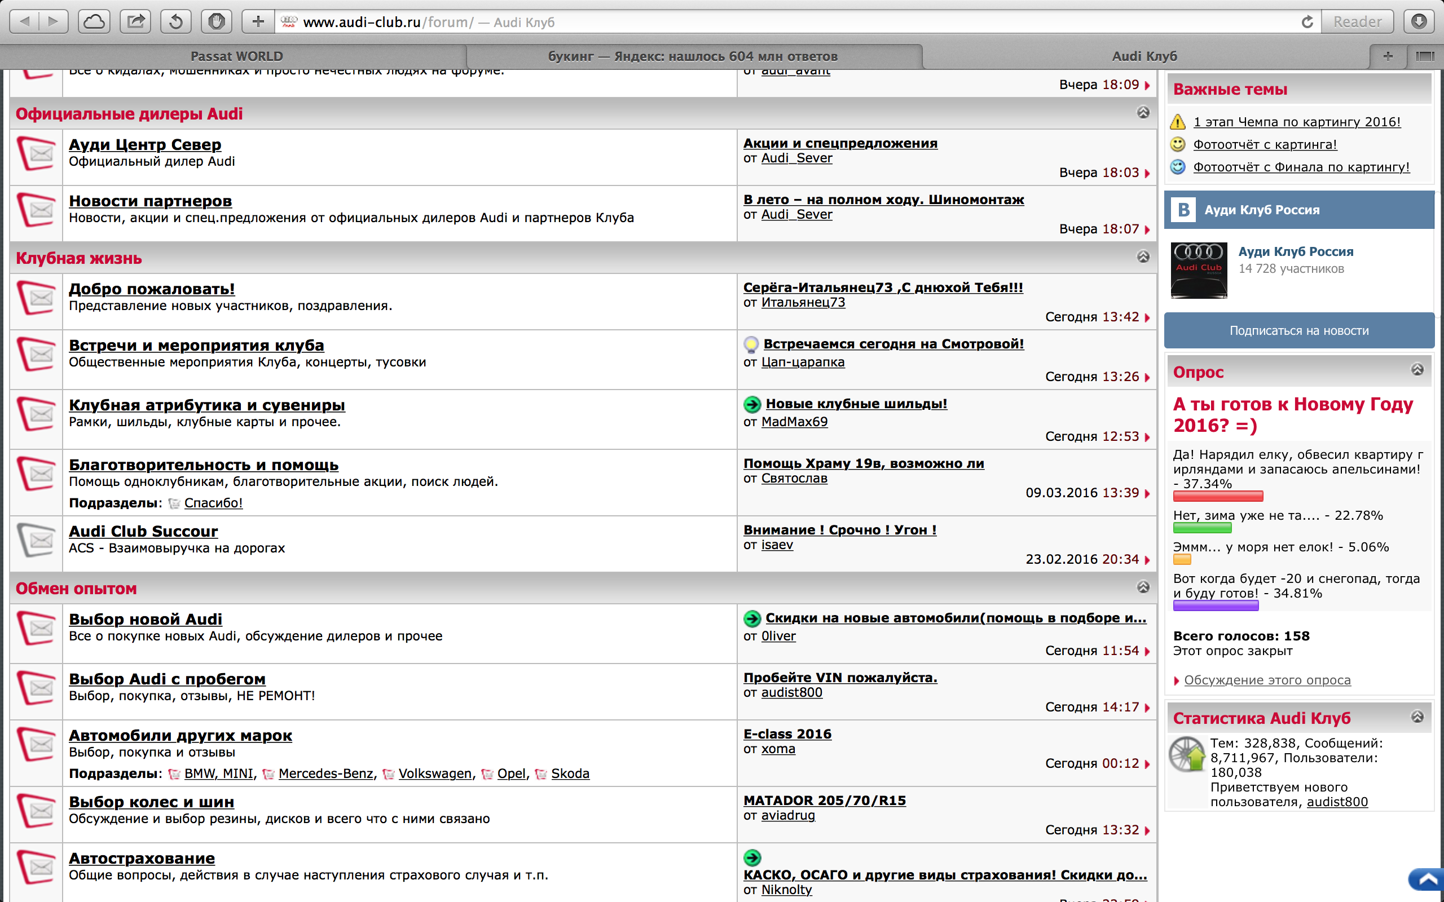Click envelope icon beside Выбор новой Audi
This screenshot has height=902, width=1444.
click(x=36, y=627)
